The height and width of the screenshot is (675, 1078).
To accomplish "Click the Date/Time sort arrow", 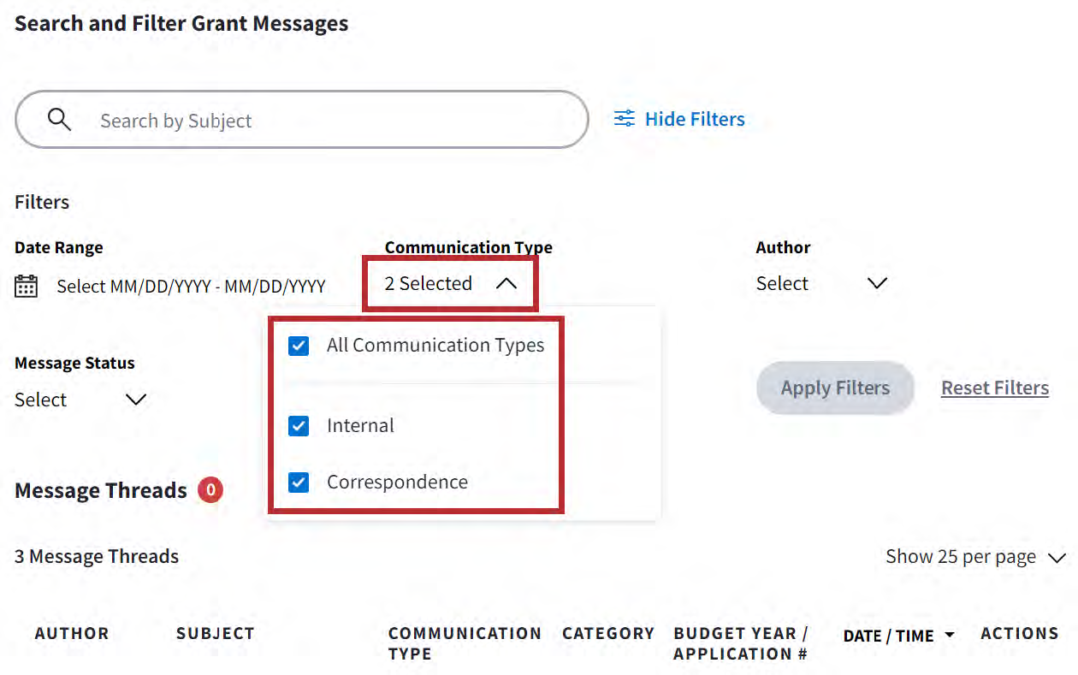I will tap(949, 635).
